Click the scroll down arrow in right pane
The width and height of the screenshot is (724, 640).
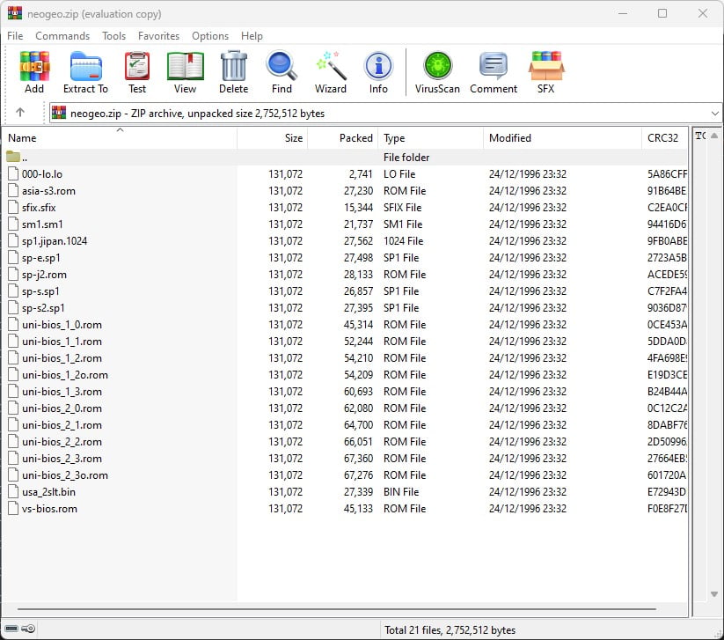[x=713, y=594]
